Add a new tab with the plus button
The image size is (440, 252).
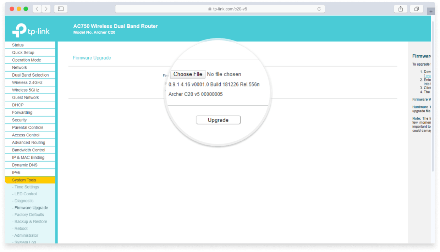[x=431, y=11]
